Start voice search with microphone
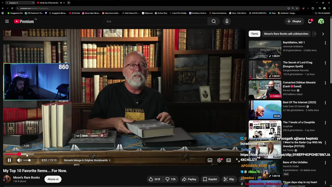The width and height of the screenshot is (332, 187). tap(227, 21)
